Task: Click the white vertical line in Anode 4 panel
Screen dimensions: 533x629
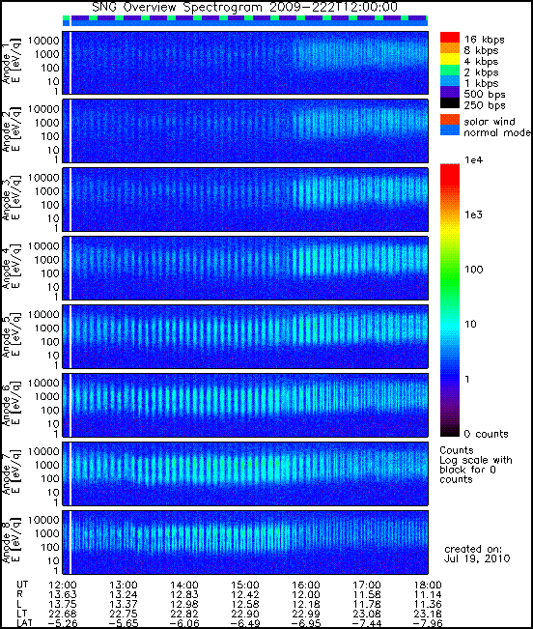Action: tap(70, 268)
